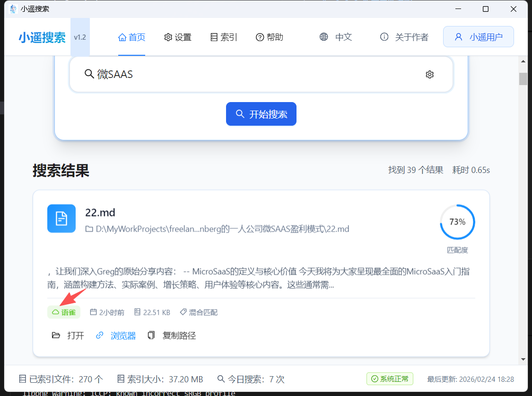Open the 小遥用户 account button
Image resolution: width=532 pixels, height=396 pixels.
tap(478, 37)
